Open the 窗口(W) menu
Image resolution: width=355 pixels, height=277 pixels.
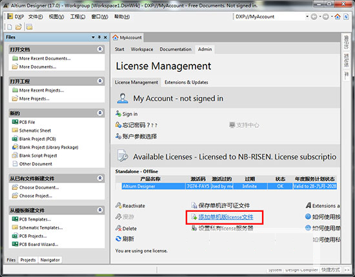pos(99,17)
